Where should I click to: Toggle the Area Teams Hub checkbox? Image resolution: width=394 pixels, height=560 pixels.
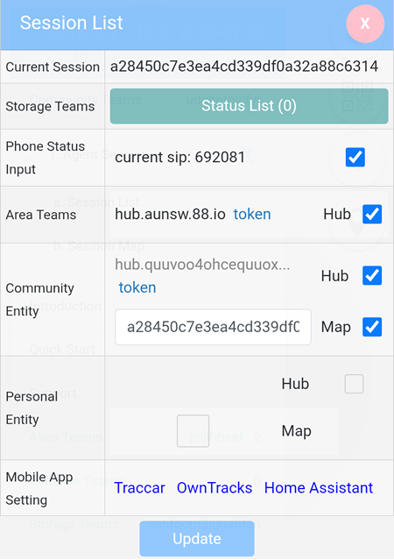pyautogui.click(x=372, y=215)
